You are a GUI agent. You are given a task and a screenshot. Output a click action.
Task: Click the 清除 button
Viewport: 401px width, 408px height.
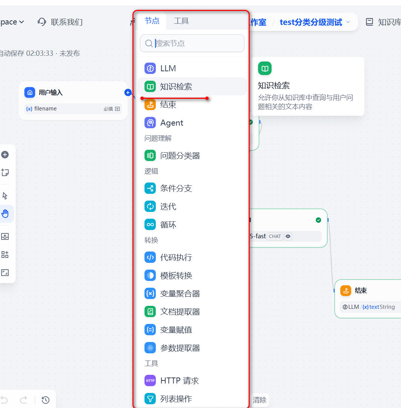point(260,400)
